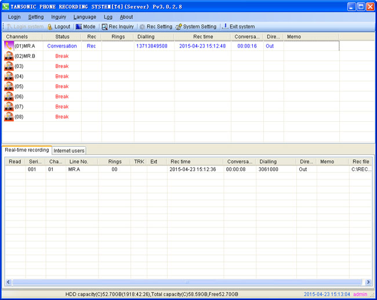The image size is (377, 300).
Task: Open the Inquiry menu
Action: coord(59,17)
